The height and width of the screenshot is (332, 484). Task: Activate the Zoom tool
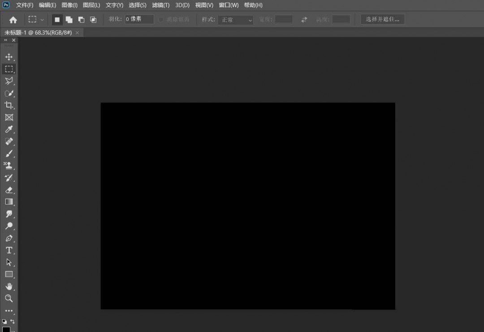point(9,298)
